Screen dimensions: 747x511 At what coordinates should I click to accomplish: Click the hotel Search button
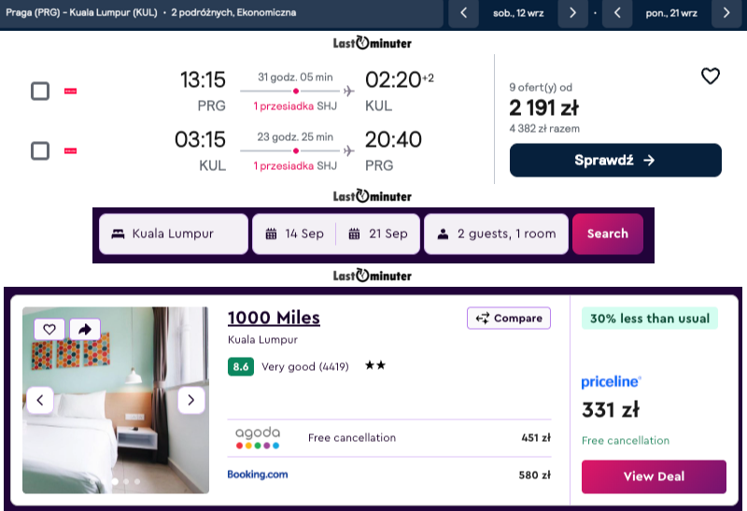pyautogui.click(x=608, y=234)
